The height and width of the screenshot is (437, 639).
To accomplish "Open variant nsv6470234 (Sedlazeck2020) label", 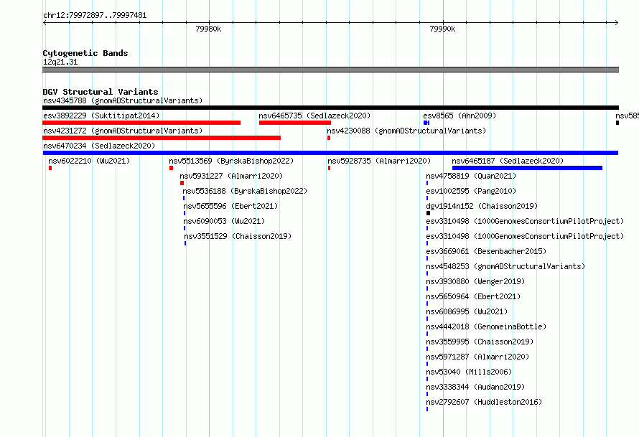I will tap(99, 146).
